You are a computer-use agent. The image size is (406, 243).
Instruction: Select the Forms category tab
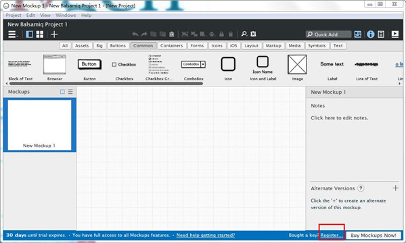point(197,46)
